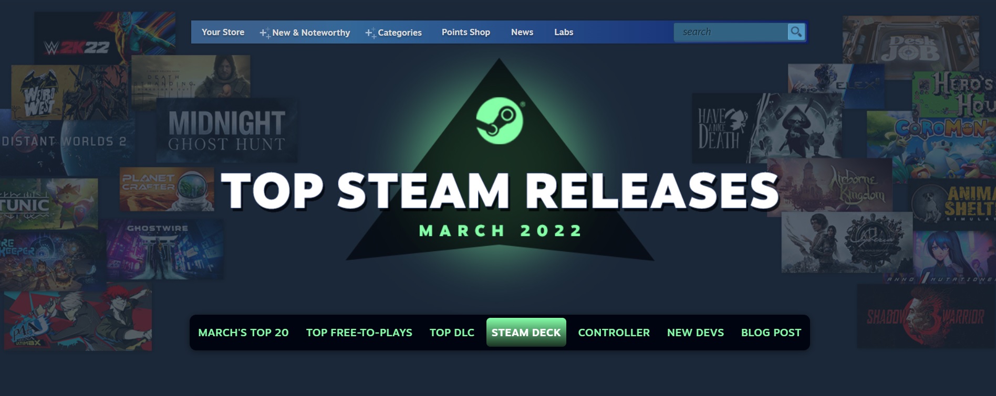
Task: Open the Your Store menu
Action: [223, 32]
